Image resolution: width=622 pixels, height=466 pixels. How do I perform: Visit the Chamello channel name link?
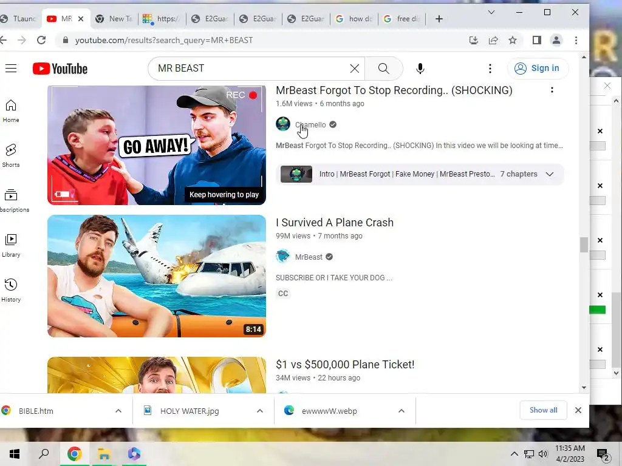click(x=310, y=125)
